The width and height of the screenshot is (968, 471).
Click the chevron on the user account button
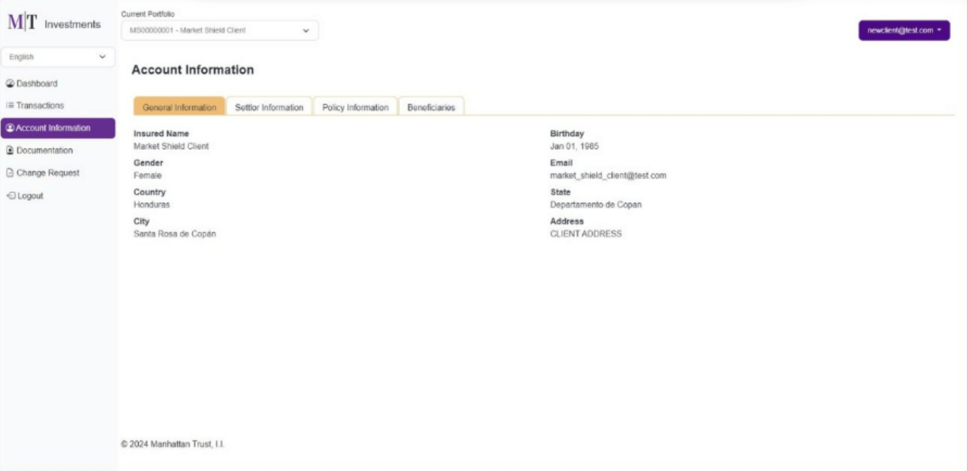[x=940, y=30]
